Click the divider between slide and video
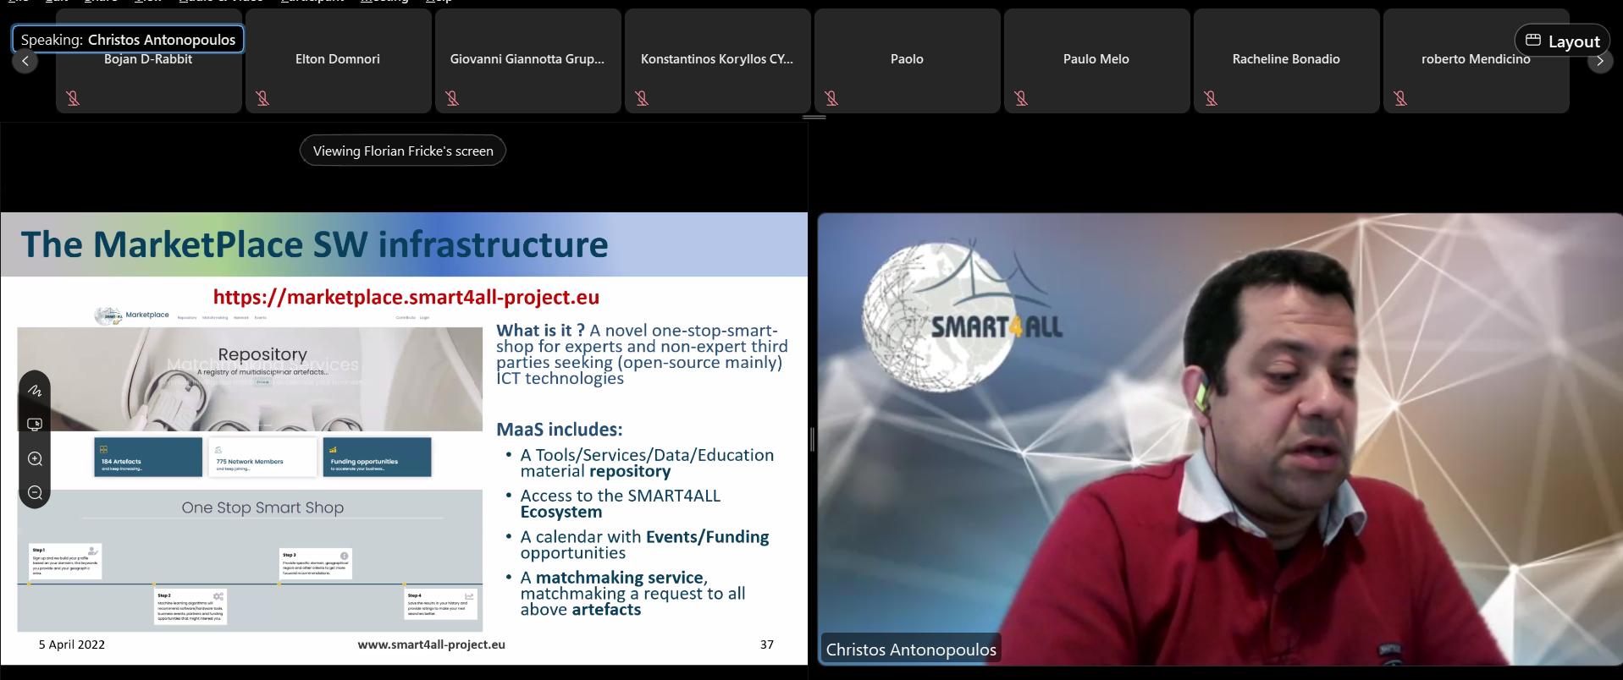Image resolution: width=1623 pixels, height=680 pixels. click(812, 439)
